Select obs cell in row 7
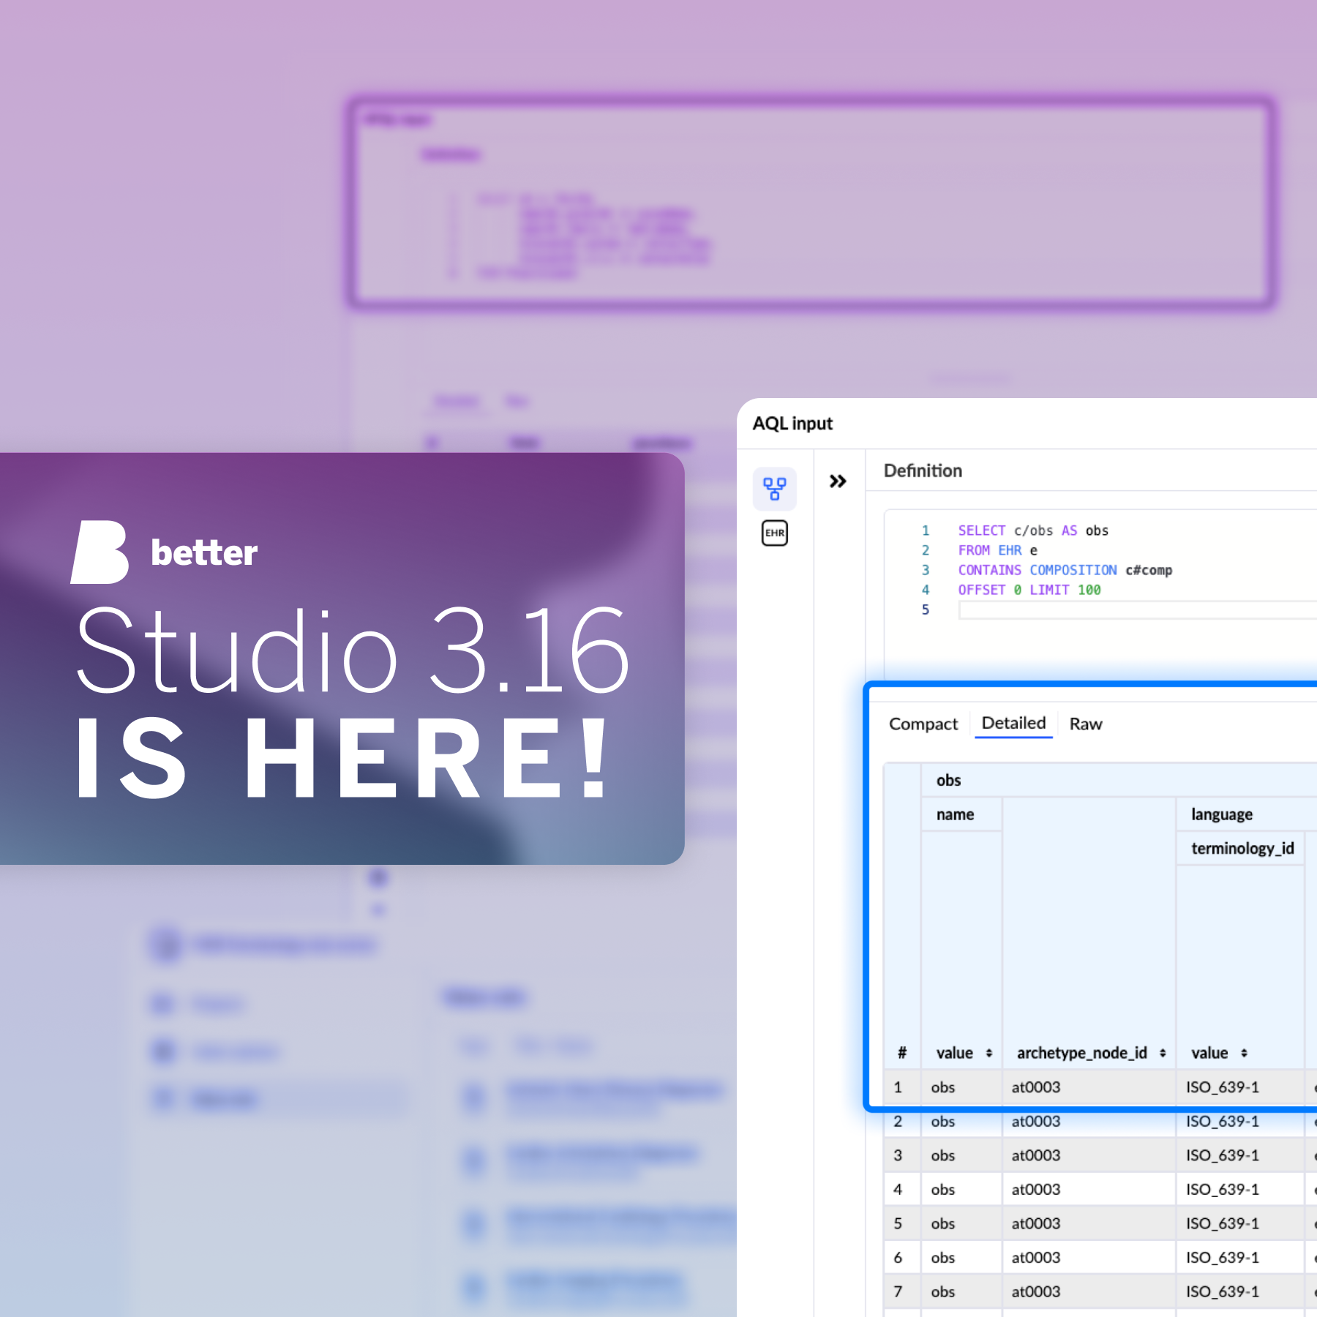 click(x=961, y=1291)
